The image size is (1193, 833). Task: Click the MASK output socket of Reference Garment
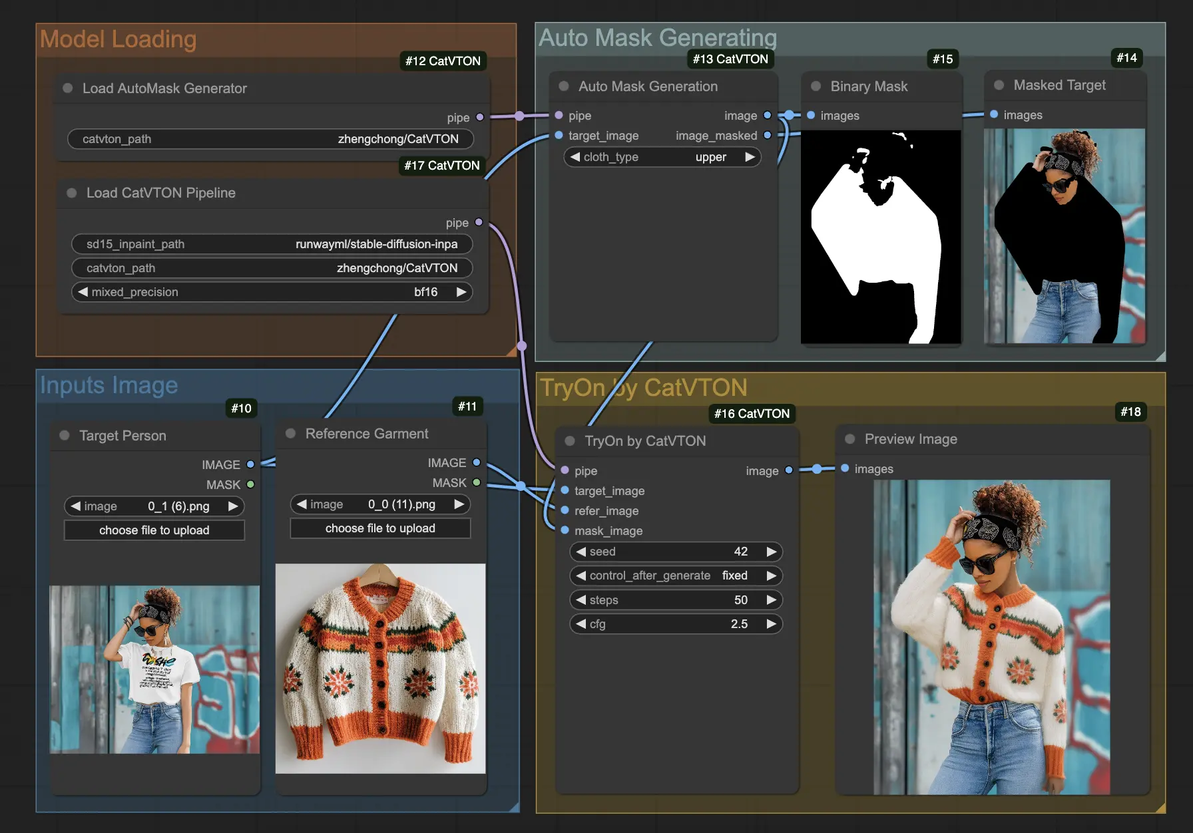point(477,482)
